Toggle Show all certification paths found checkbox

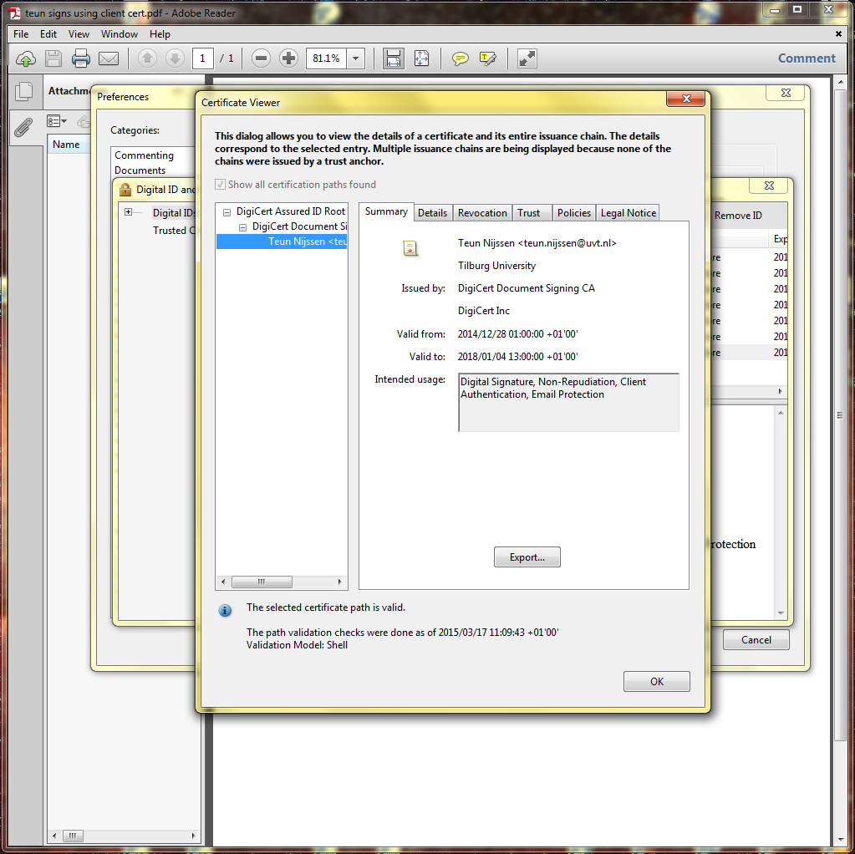[x=221, y=185]
